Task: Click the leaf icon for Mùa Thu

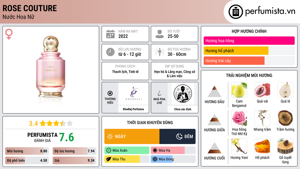Action: click(109, 159)
